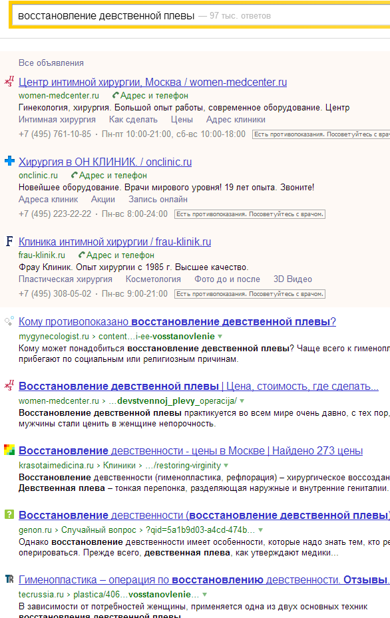Open the dropdown arrow after tecrussia.ru URL
This screenshot has width=390, height=618.
205,595
